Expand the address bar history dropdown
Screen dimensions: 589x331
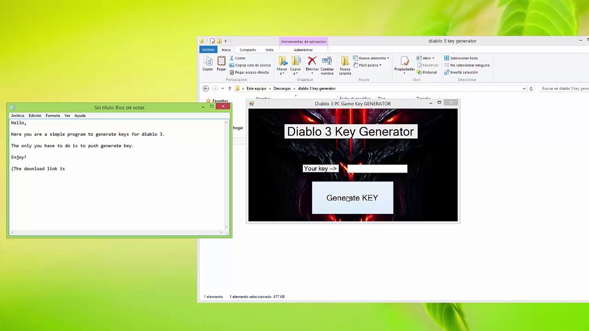pos(524,88)
